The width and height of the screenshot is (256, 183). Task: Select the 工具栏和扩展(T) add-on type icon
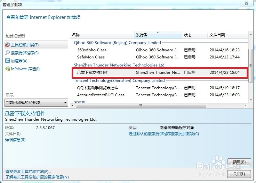[x=7, y=45]
